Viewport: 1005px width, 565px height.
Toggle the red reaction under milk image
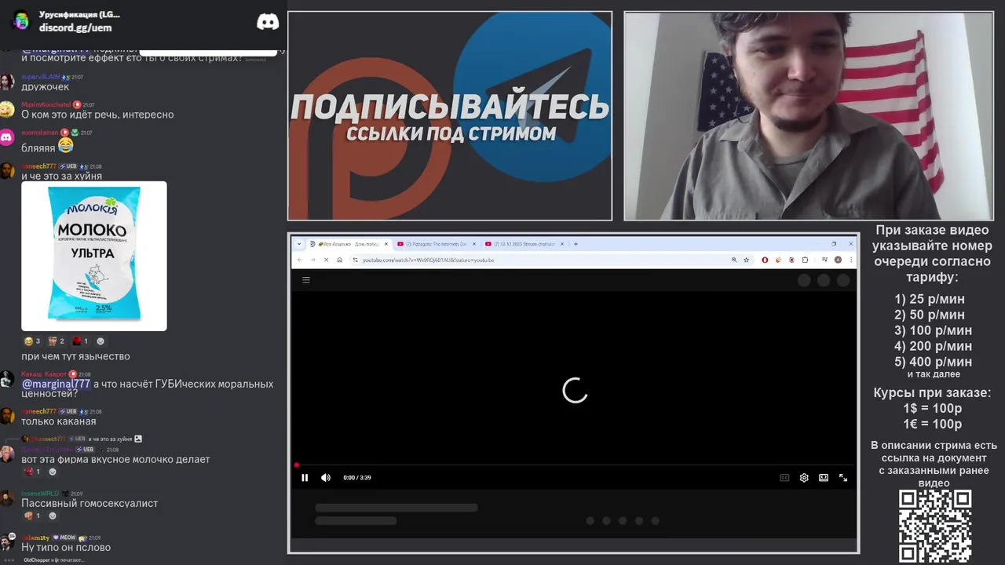tap(80, 341)
